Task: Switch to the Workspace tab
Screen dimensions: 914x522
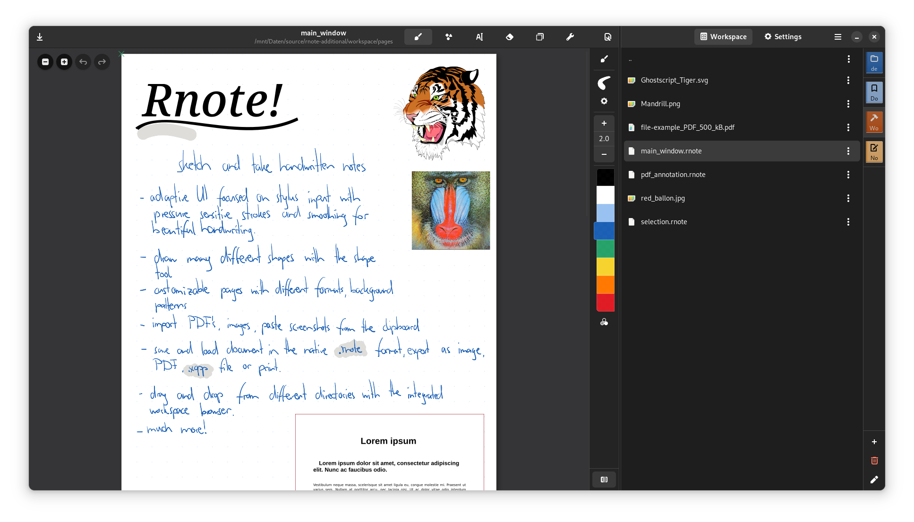Action: click(723, 37)
